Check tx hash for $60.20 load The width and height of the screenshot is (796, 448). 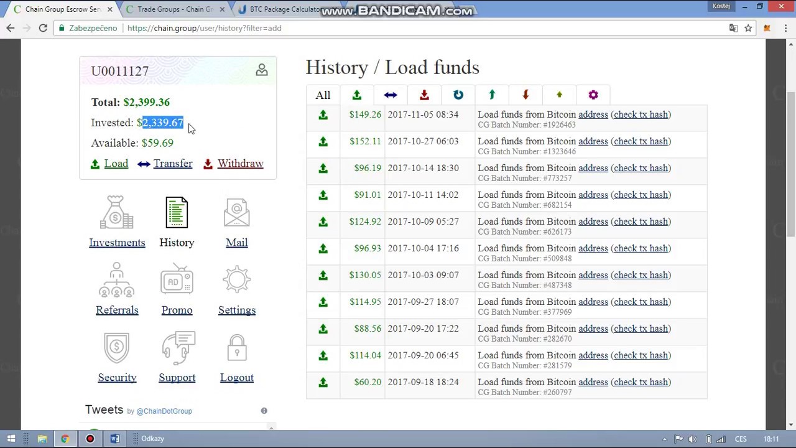tap(641, 382)
